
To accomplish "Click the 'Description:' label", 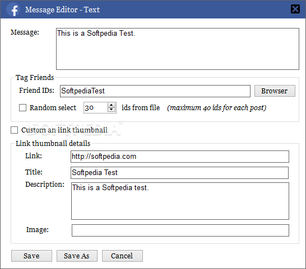I will click(x=45, y=184).
